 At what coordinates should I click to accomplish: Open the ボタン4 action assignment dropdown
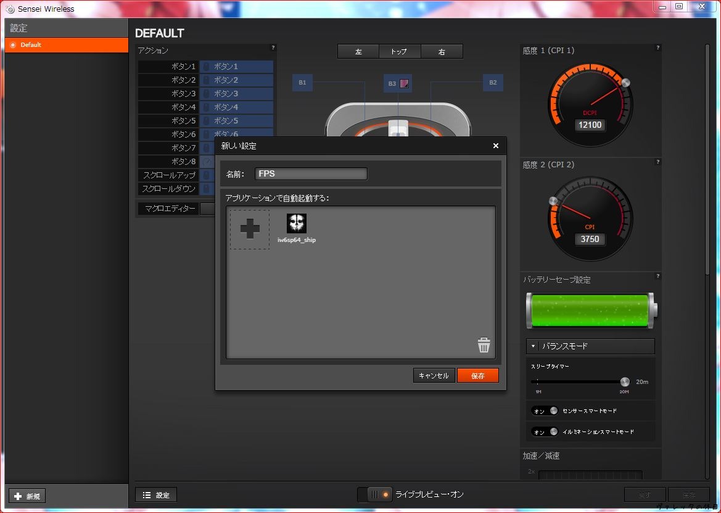coord(236,107)
